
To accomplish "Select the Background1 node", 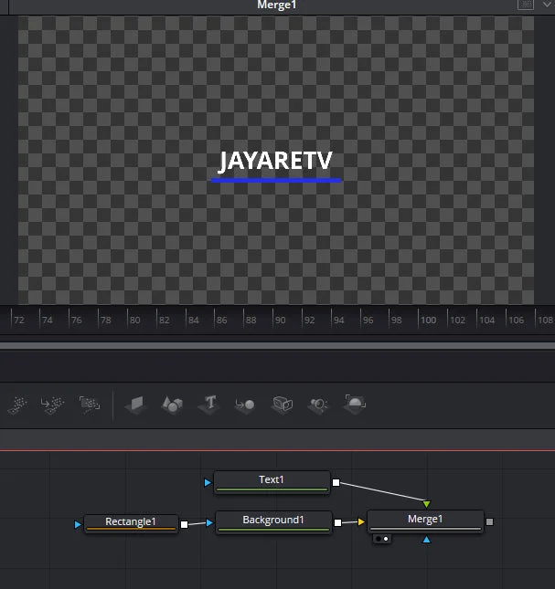I will pyautogui.click(x=273, y=521).
